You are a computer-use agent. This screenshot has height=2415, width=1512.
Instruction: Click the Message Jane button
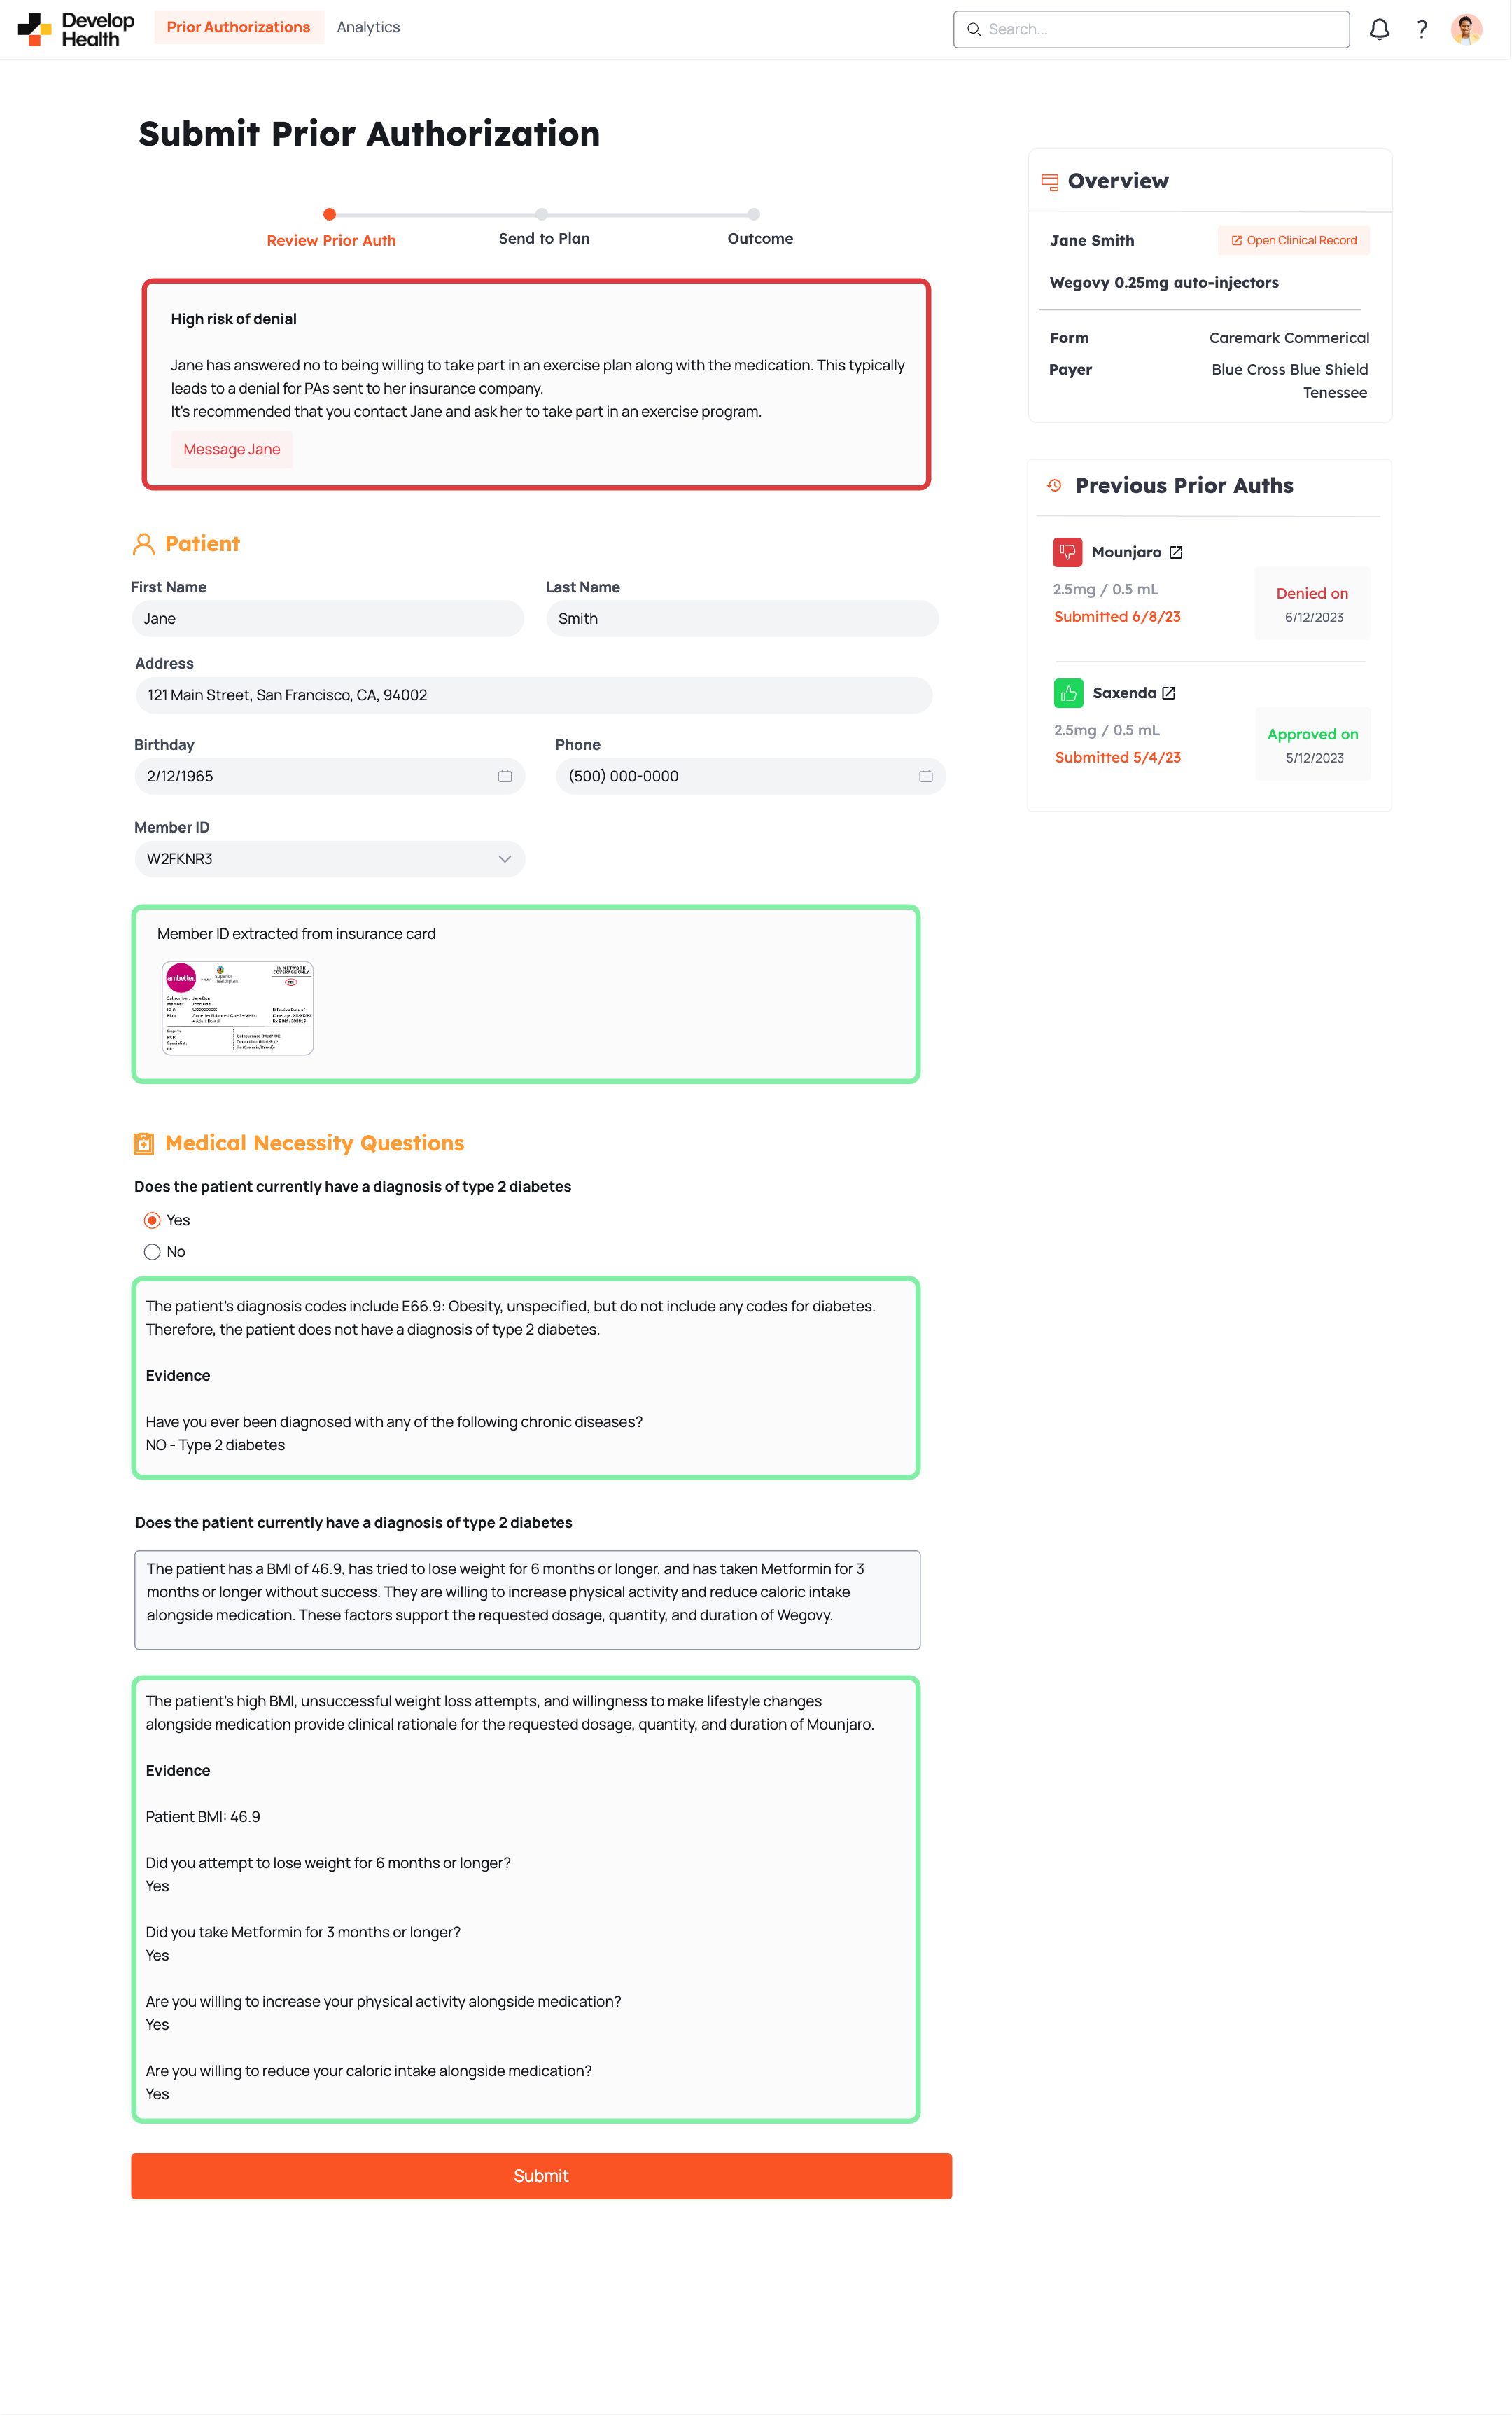pyautogui.click(x=232, y=449)
